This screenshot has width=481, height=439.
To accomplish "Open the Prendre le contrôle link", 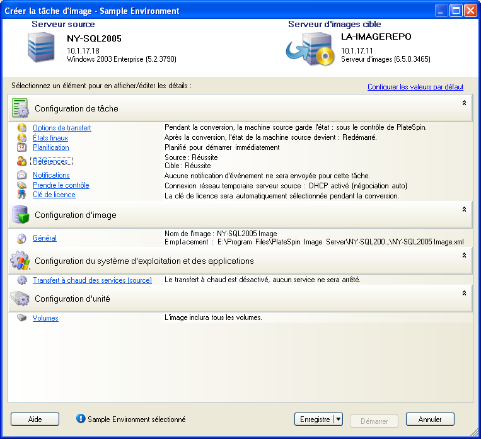I will [61, 185].
